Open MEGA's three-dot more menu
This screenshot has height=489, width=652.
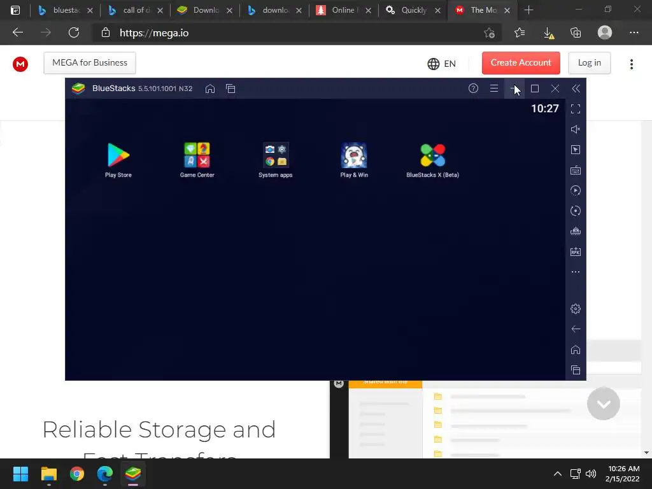coord(631,64)
